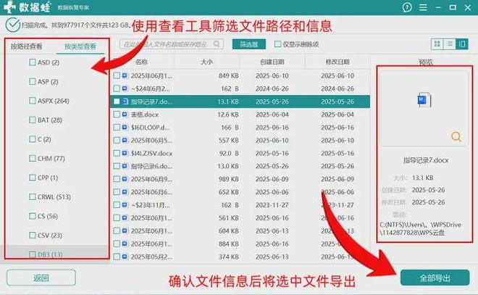Open the hamburger menu in title bar
This screenshot has height=295, width=478.
[x=423, y=7]
